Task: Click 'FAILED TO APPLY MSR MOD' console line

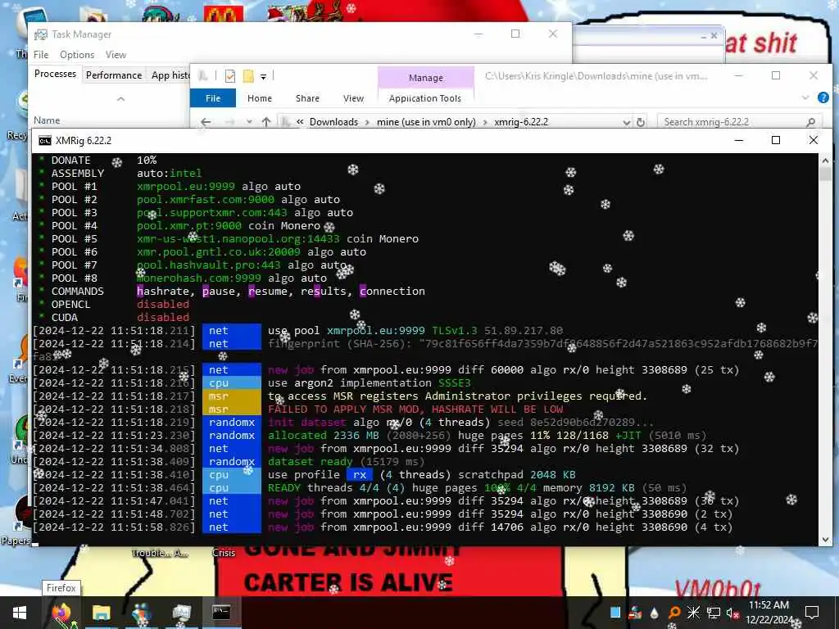Action: pyautogui.click(x=415, y=410)
